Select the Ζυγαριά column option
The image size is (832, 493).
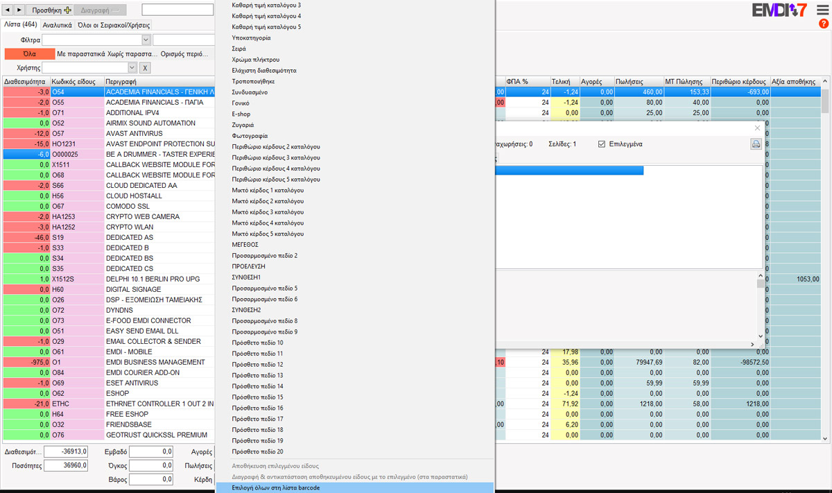click(x=354, y=125)
